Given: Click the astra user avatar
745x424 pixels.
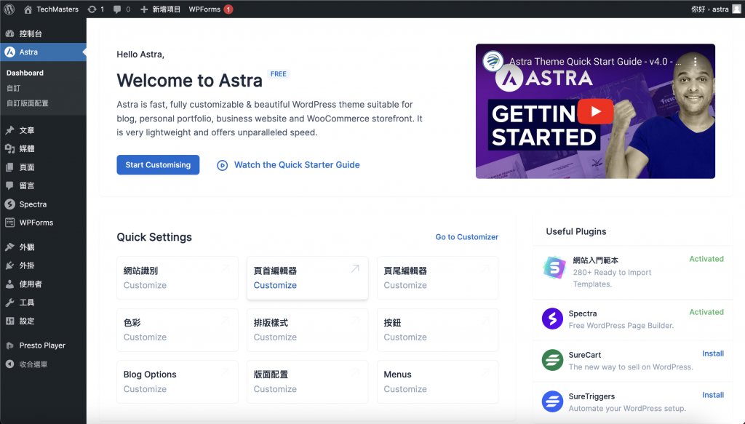Looking at the screenshot, I should 736,9.
